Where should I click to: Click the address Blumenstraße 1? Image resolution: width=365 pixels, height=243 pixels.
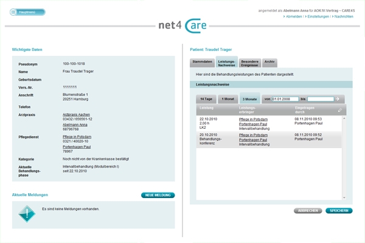(x=75, y=95)
